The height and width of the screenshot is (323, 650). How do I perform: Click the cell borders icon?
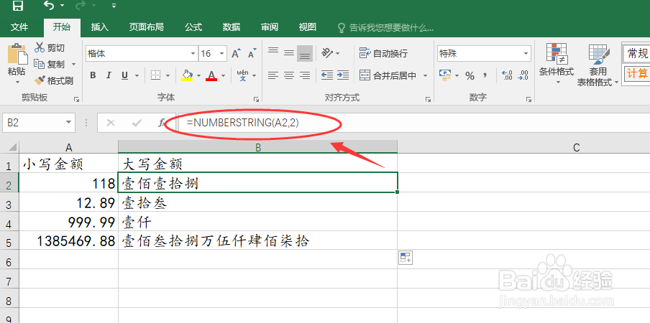pyautogui.click(x=155, y=75)
